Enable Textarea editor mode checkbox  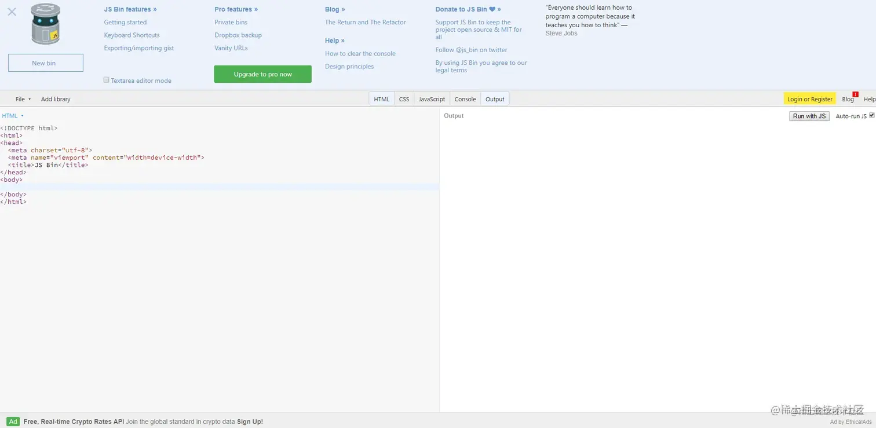tap(107, 80)
